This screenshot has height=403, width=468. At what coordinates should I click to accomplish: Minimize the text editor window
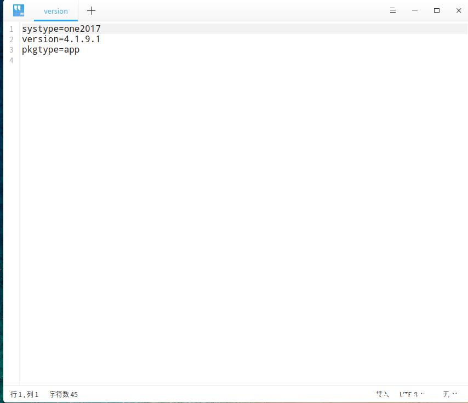(x=415, y=10)
